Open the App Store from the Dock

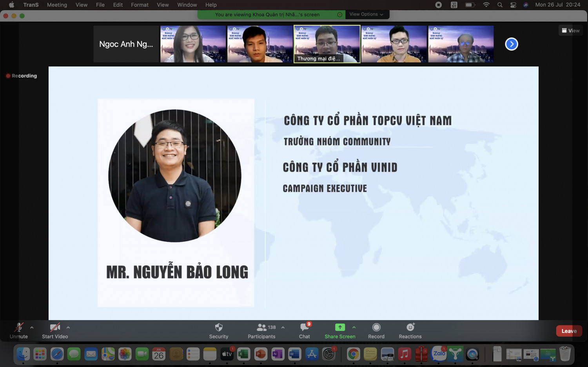(312, 354)
